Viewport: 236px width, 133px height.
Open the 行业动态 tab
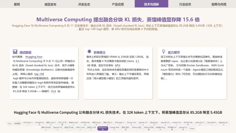click(x=185, y=4)
